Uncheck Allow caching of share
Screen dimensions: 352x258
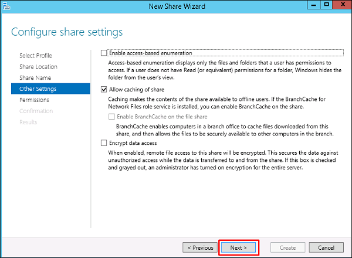[x=104, y=90]
